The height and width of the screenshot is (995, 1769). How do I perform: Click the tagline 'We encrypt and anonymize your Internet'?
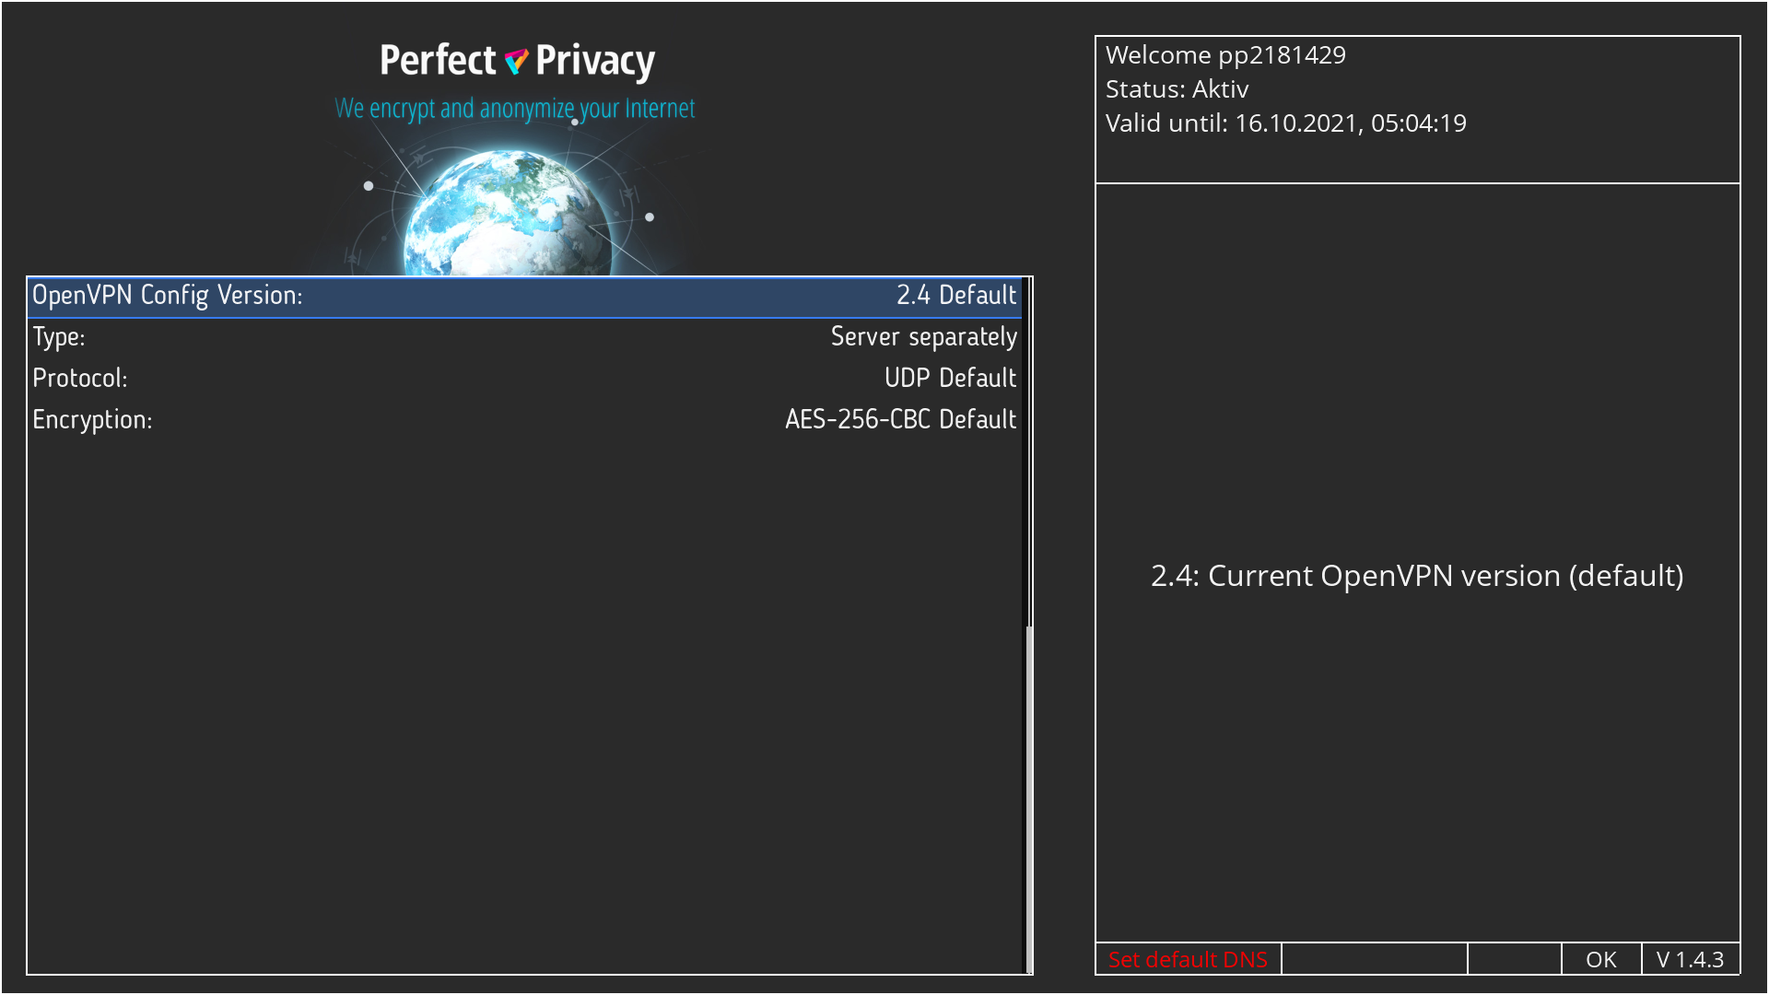pos(514,109)
